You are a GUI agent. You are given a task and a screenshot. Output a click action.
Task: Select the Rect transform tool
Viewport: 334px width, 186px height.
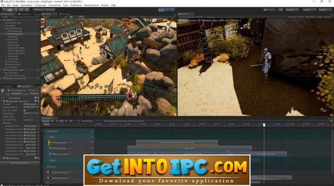pos(27,10)
